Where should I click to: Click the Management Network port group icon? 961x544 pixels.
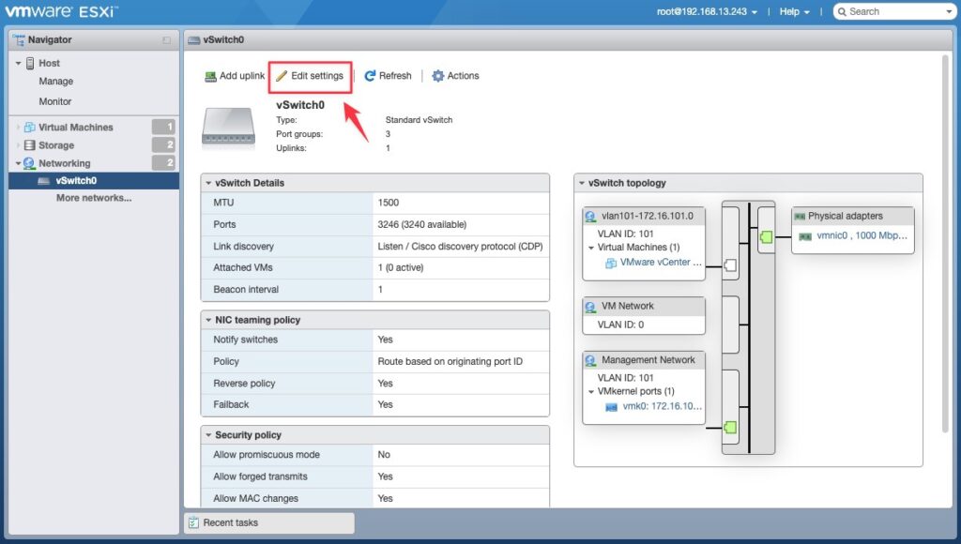[590, 360]
